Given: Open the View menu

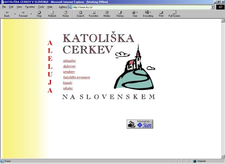Looking at the screenshot, I should [x=19, y=7].
